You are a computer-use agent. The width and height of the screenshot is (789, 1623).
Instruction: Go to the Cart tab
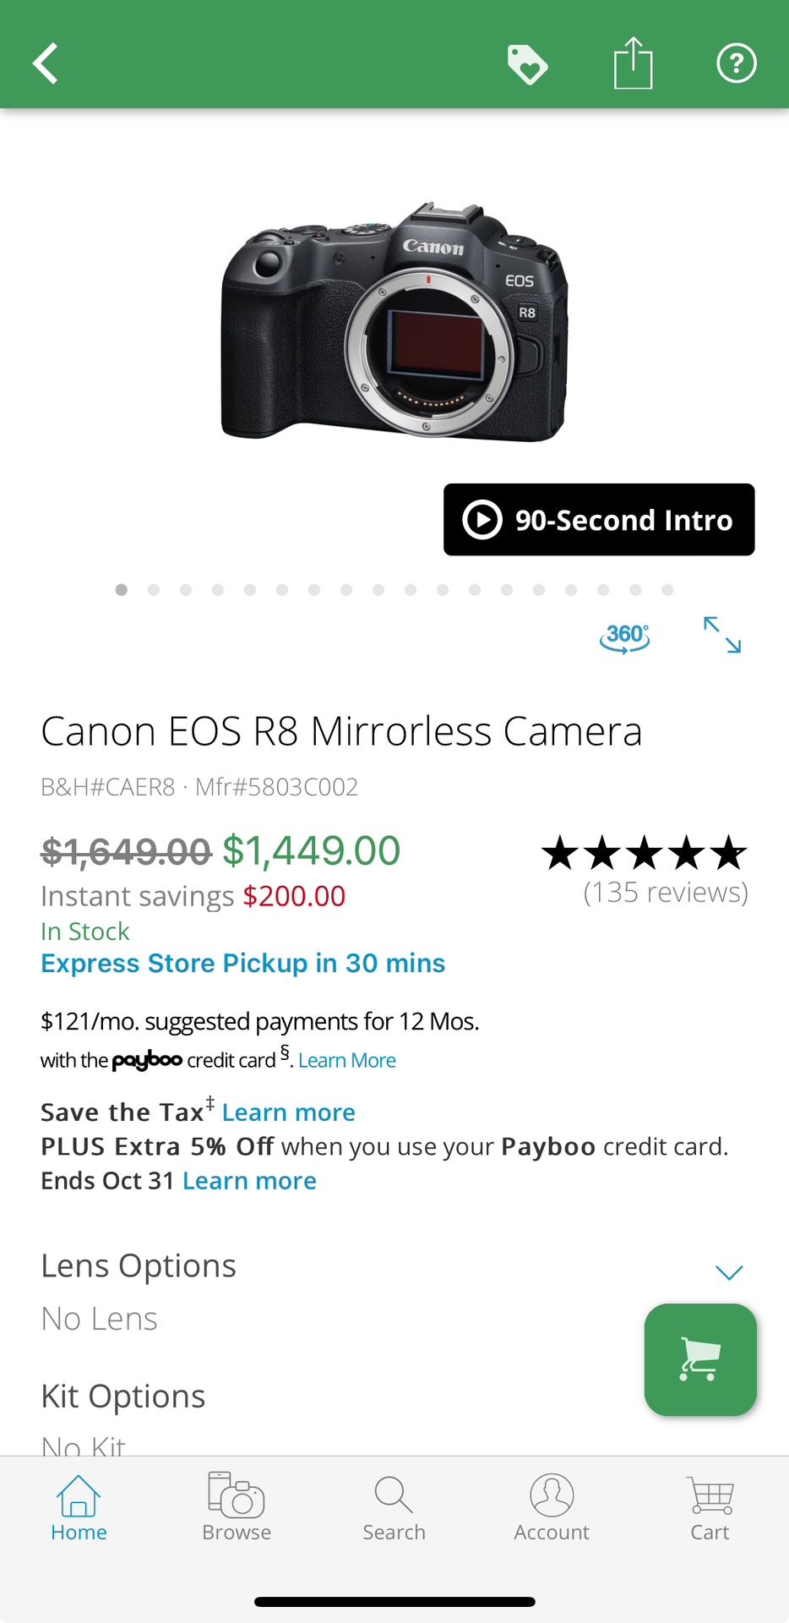click(x=710, y=1507)
